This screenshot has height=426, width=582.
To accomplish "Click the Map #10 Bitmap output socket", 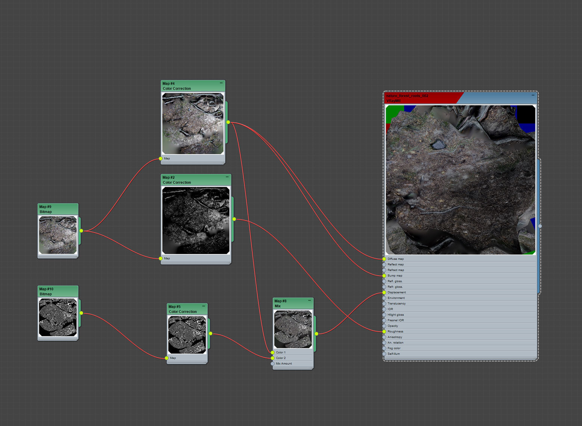I will pos(81,313).
